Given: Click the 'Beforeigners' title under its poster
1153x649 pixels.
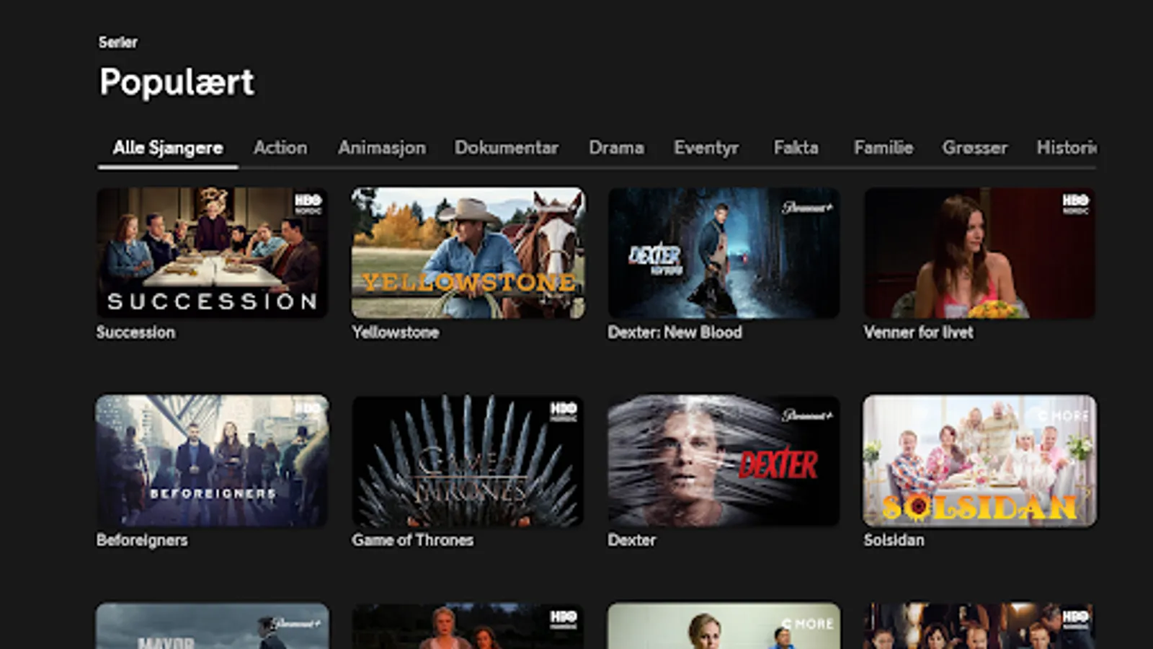Looking at the screenshot, I should (142, 540).
